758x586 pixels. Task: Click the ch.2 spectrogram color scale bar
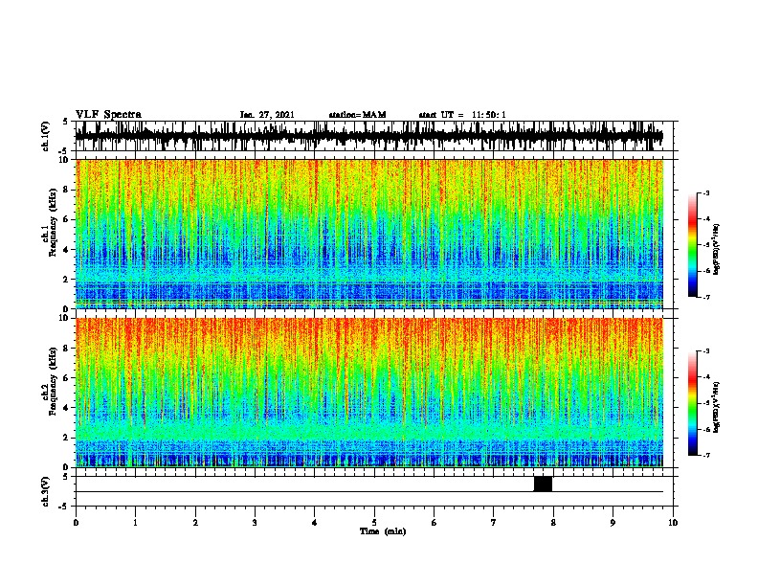coord(693,403)
